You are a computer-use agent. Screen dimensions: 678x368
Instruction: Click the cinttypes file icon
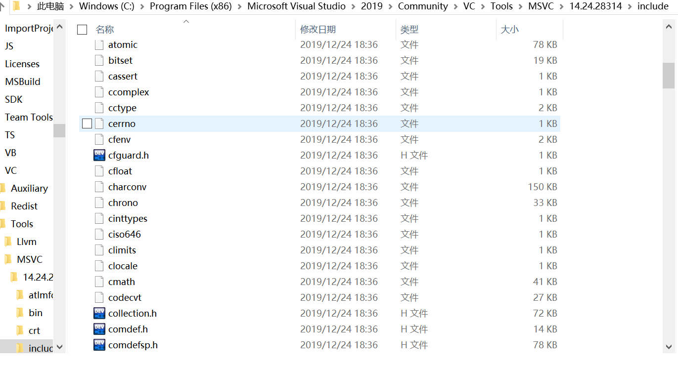point(99,219)
